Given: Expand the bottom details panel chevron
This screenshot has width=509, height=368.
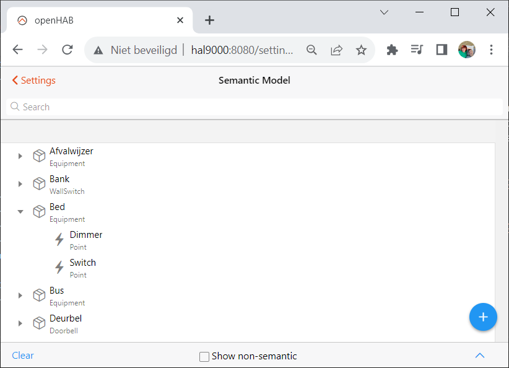Looking at the screenshot, I should [480, 356].
